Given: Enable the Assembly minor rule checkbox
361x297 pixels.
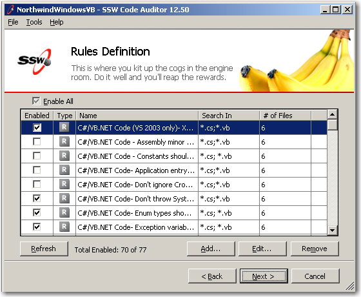Looking at the screenshot, I should point(37,141).
